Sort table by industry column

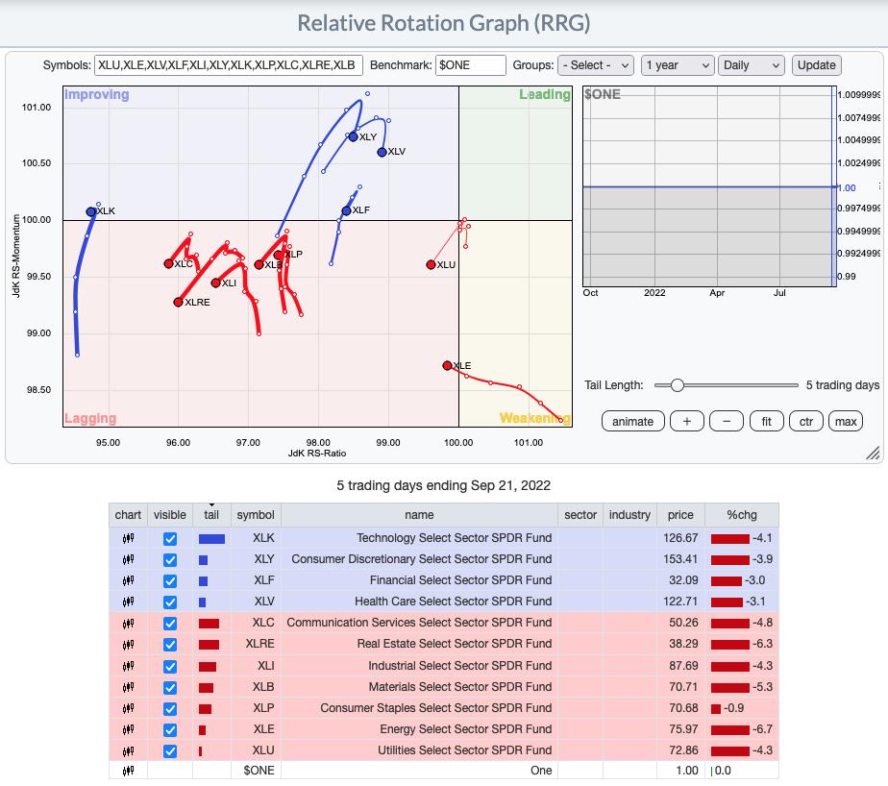coord(629,515)
